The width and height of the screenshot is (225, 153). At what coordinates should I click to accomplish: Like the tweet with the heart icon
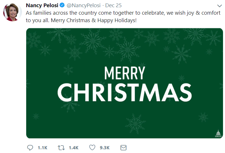coord(92,148)
